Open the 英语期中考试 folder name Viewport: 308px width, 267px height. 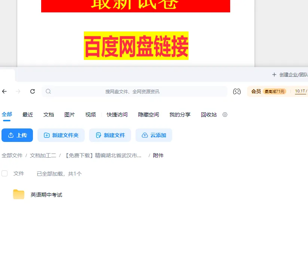click(46, 195)
